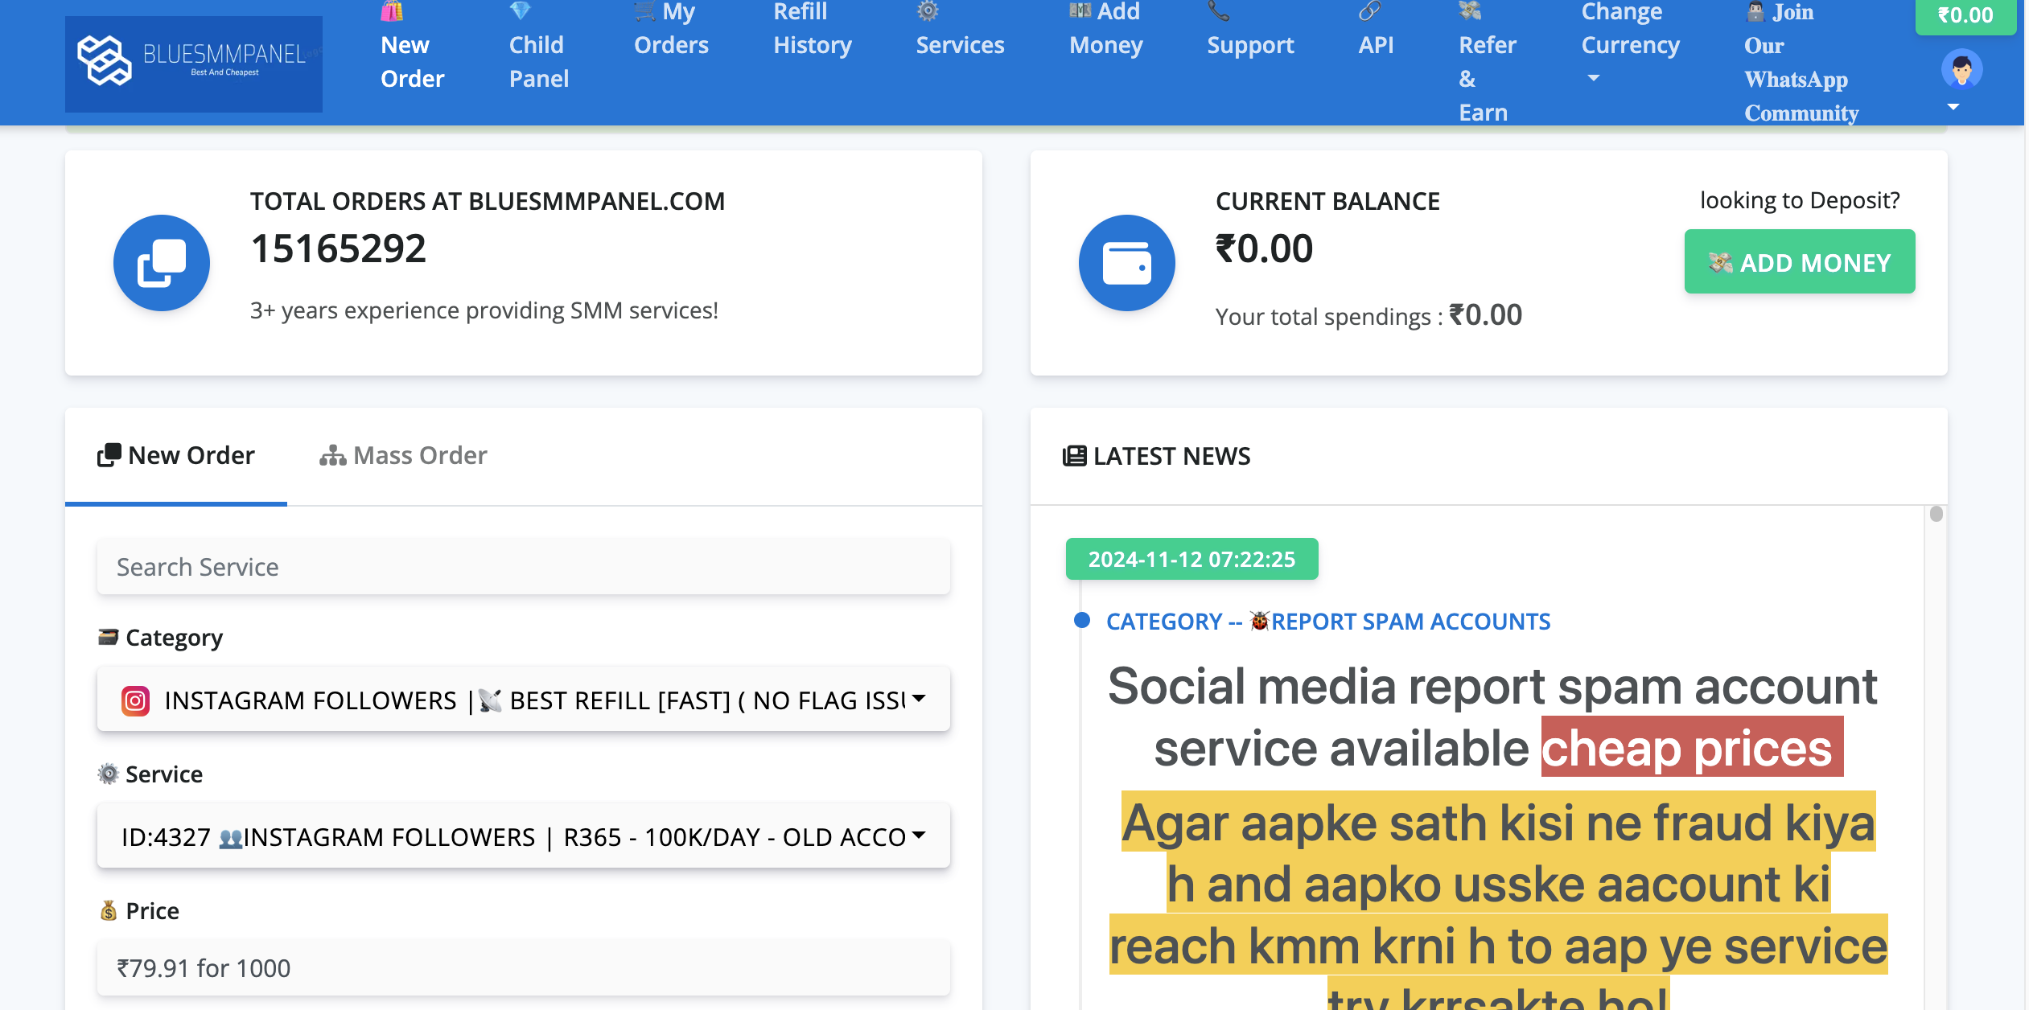Expand the Change Currency menu
This screenshot has width=2029, height=1010.
[x=1629, y=45]
